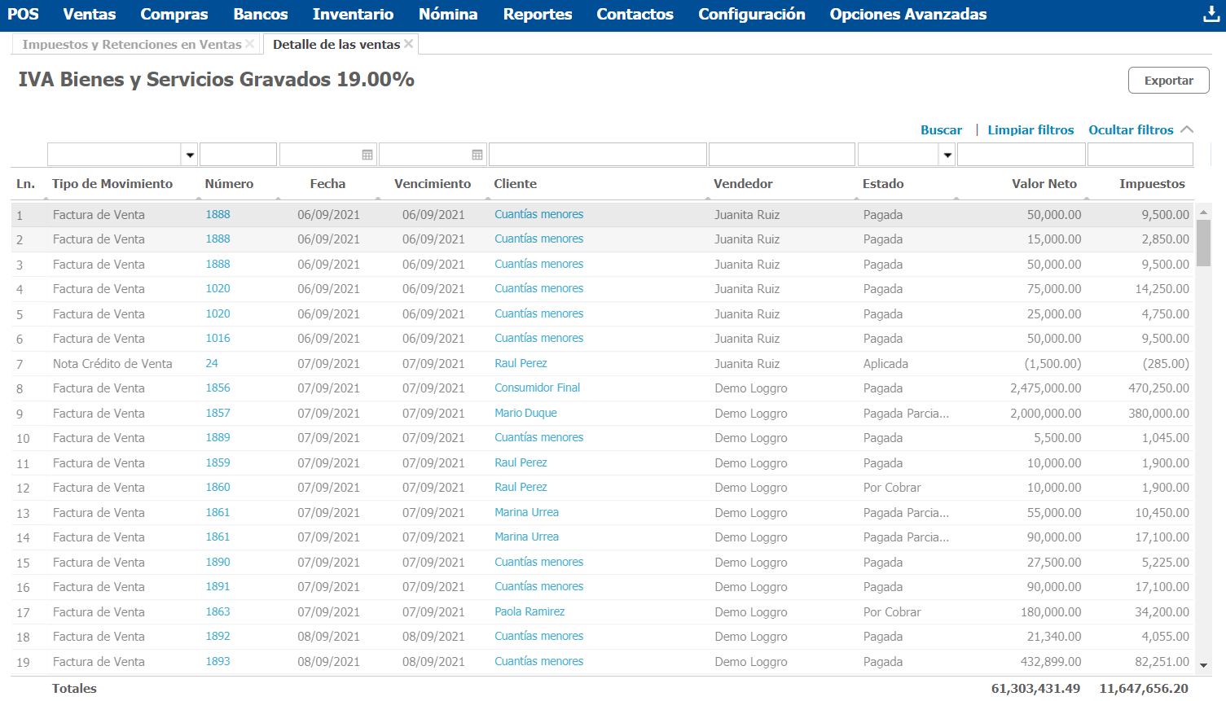
Task: Click the download icon in top bar
Action: pos(1211,15)
